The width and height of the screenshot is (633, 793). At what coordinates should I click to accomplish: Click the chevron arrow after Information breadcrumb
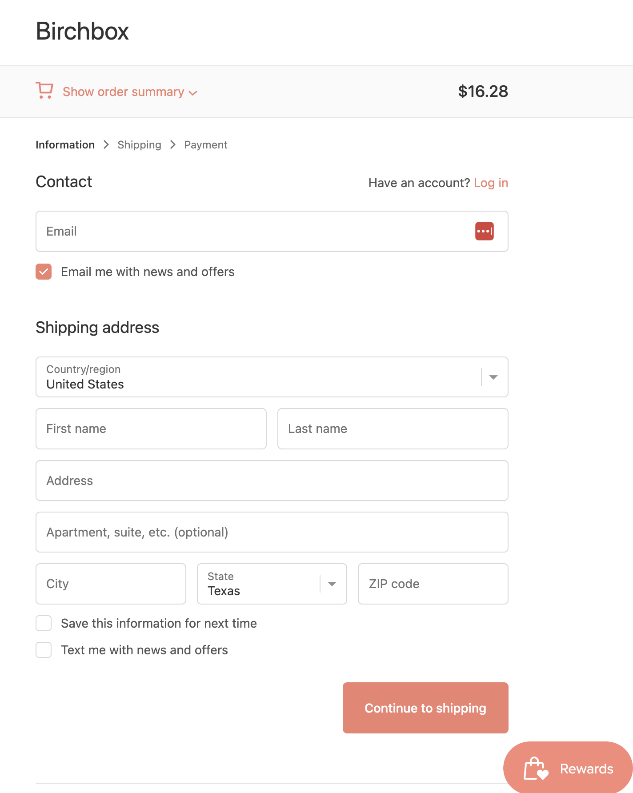[x=106, y=145]
